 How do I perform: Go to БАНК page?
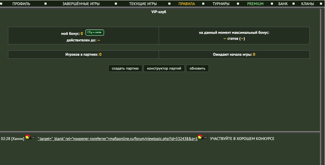[283, 4]
